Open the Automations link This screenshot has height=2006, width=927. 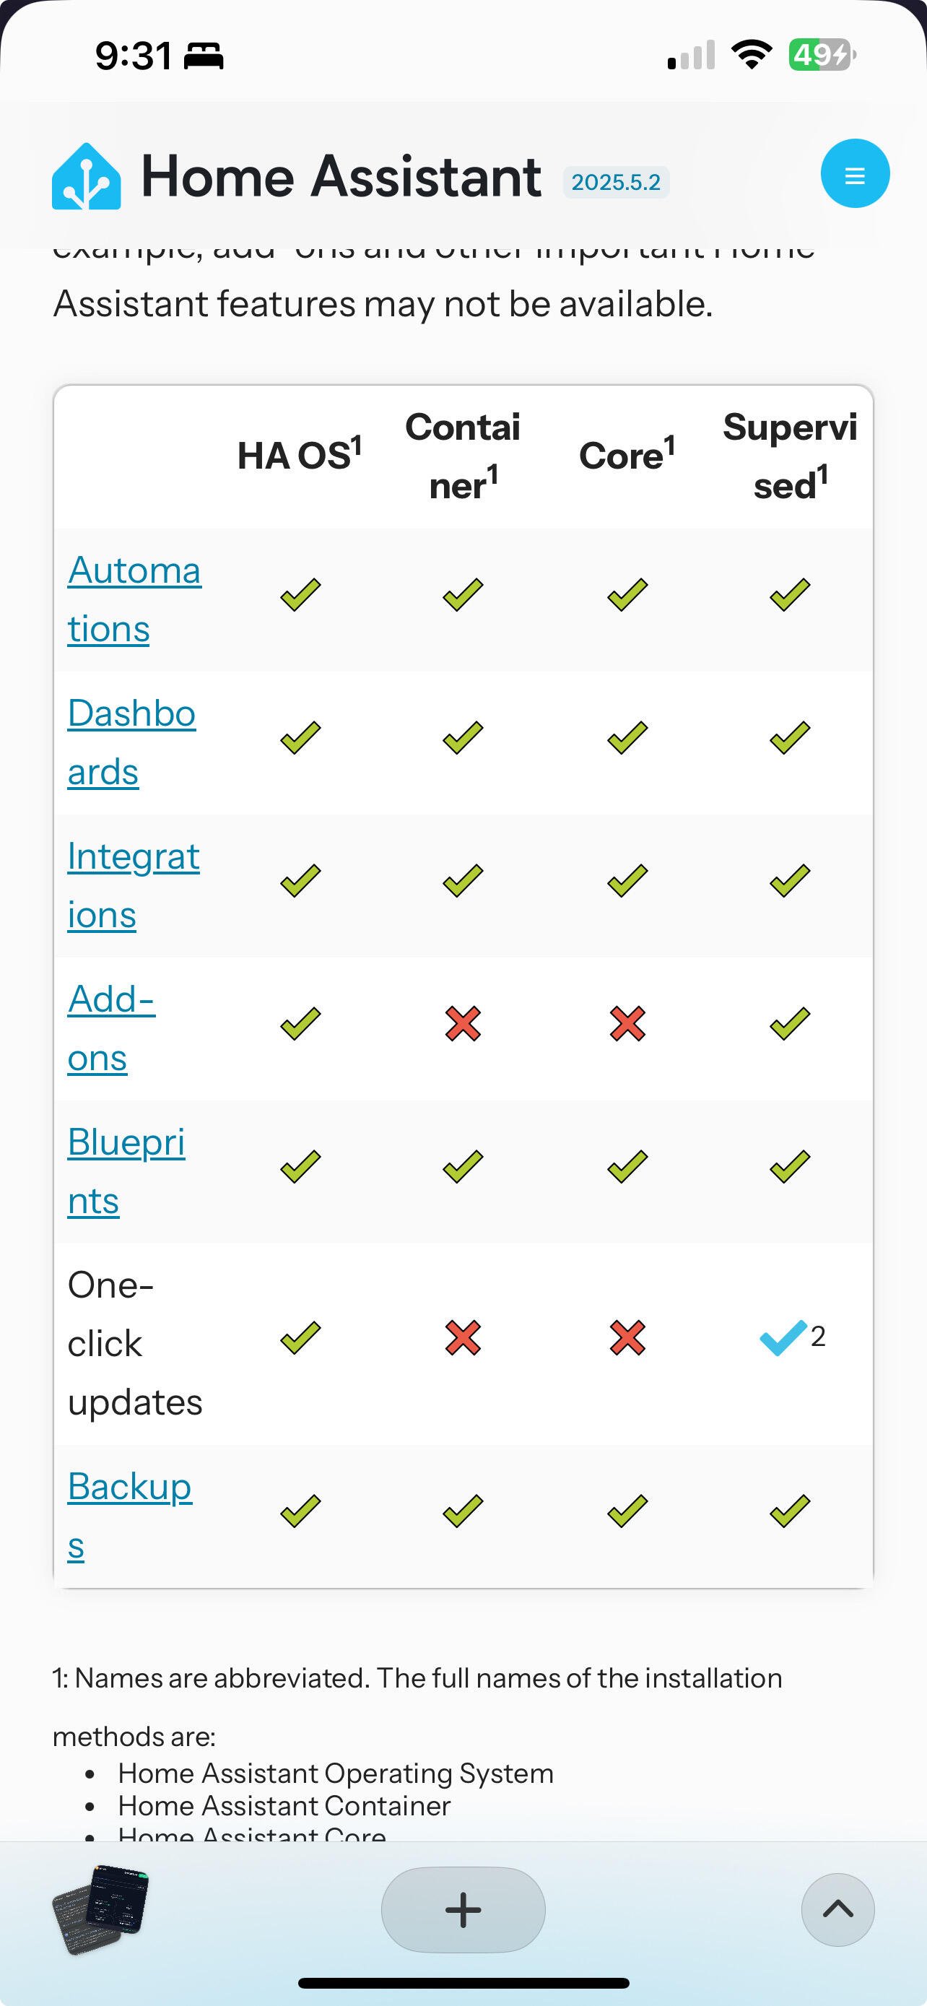pyautogui.click(x=134, y=599)
